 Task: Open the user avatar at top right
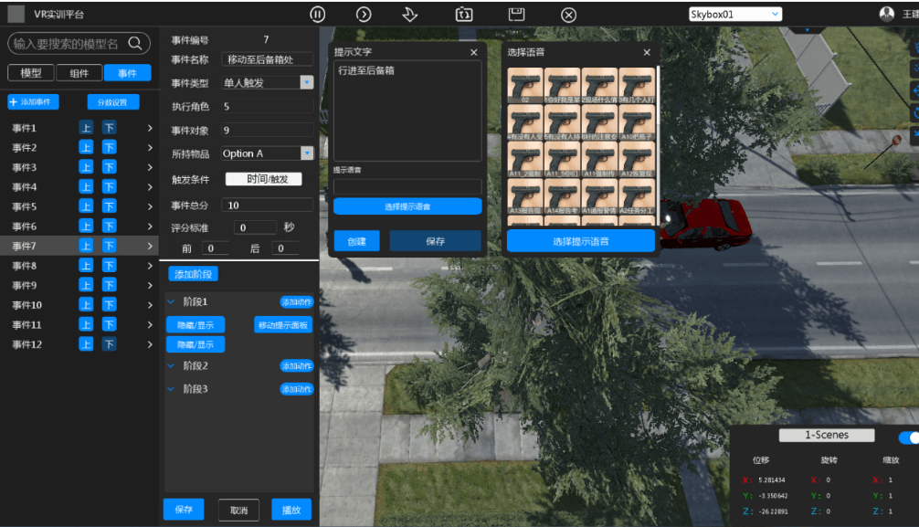click(x=887, y=14)
